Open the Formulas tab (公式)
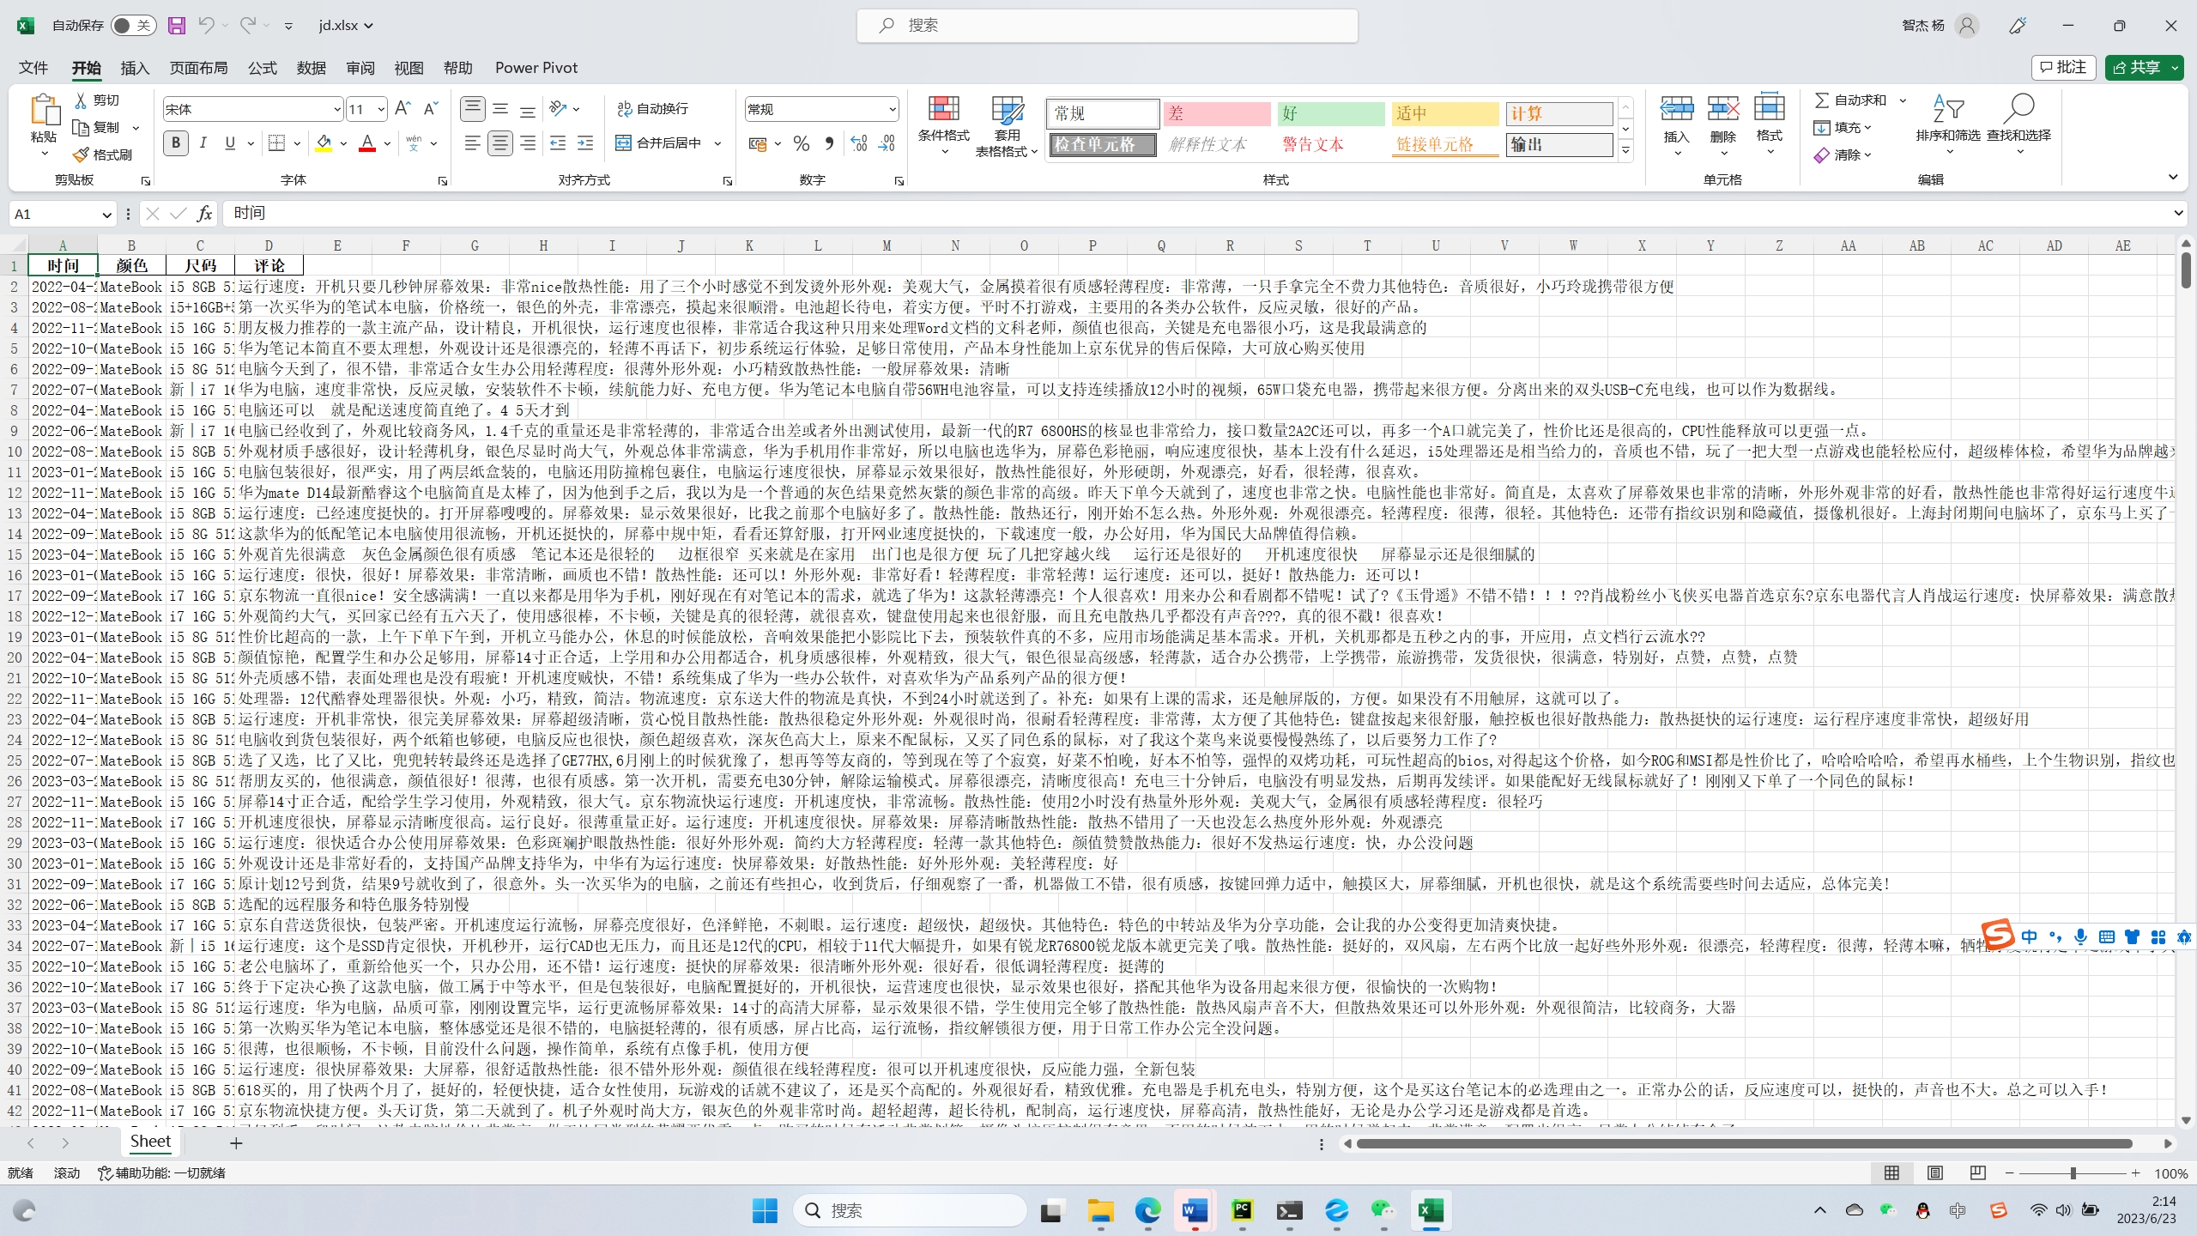The height and width of the screenshot is (1236, 2197). [263, 68]
